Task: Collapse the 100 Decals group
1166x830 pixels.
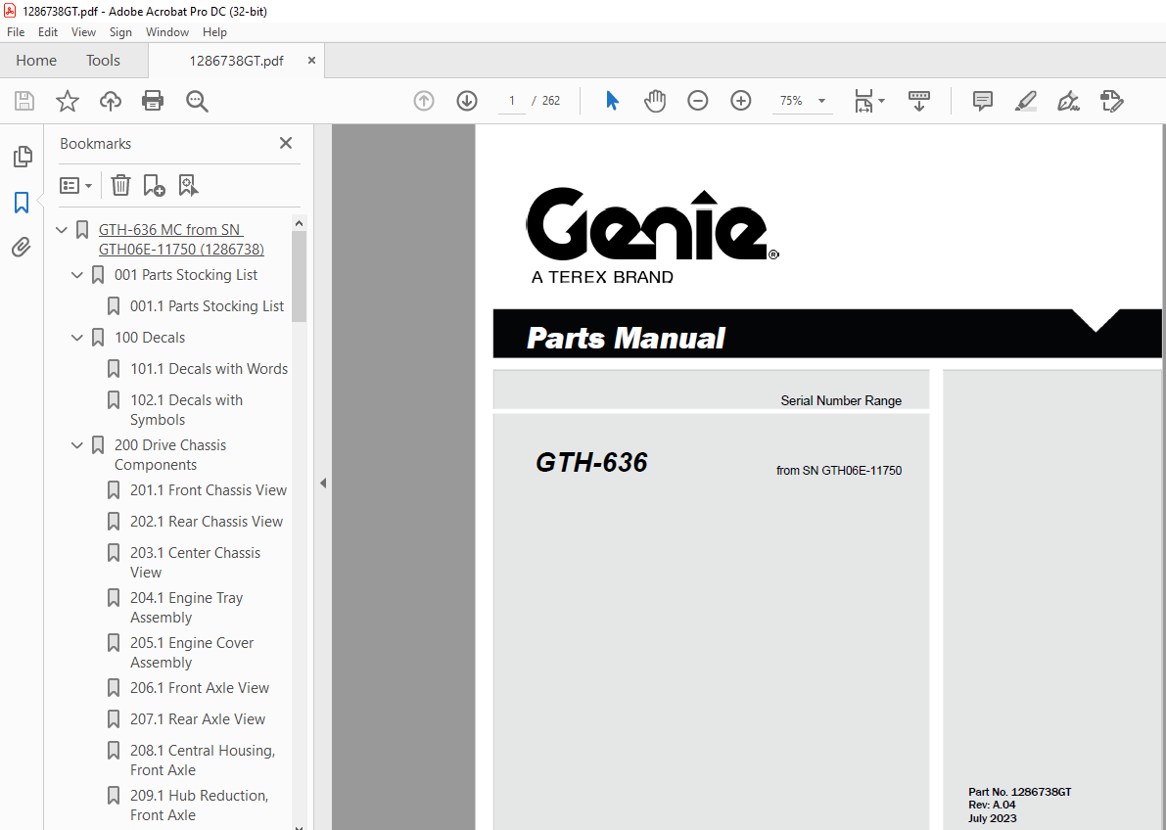Action: pos(77,338)
